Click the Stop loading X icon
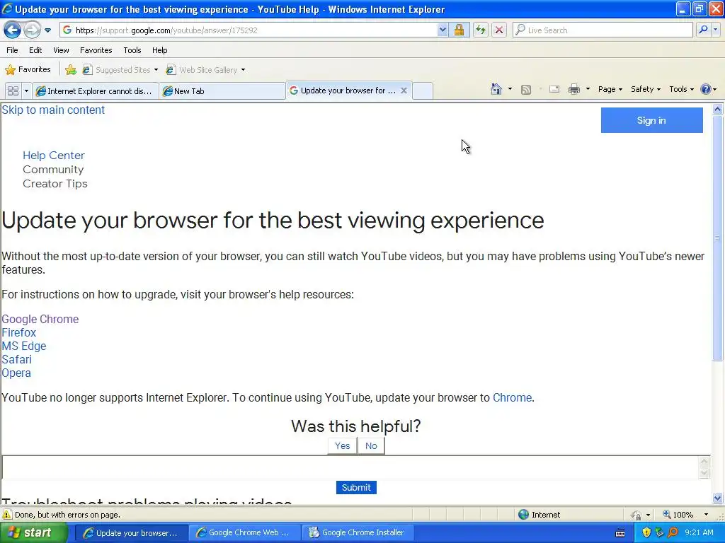Image resolution: width=725 pixels, height=543 pixels. point(499,30)
